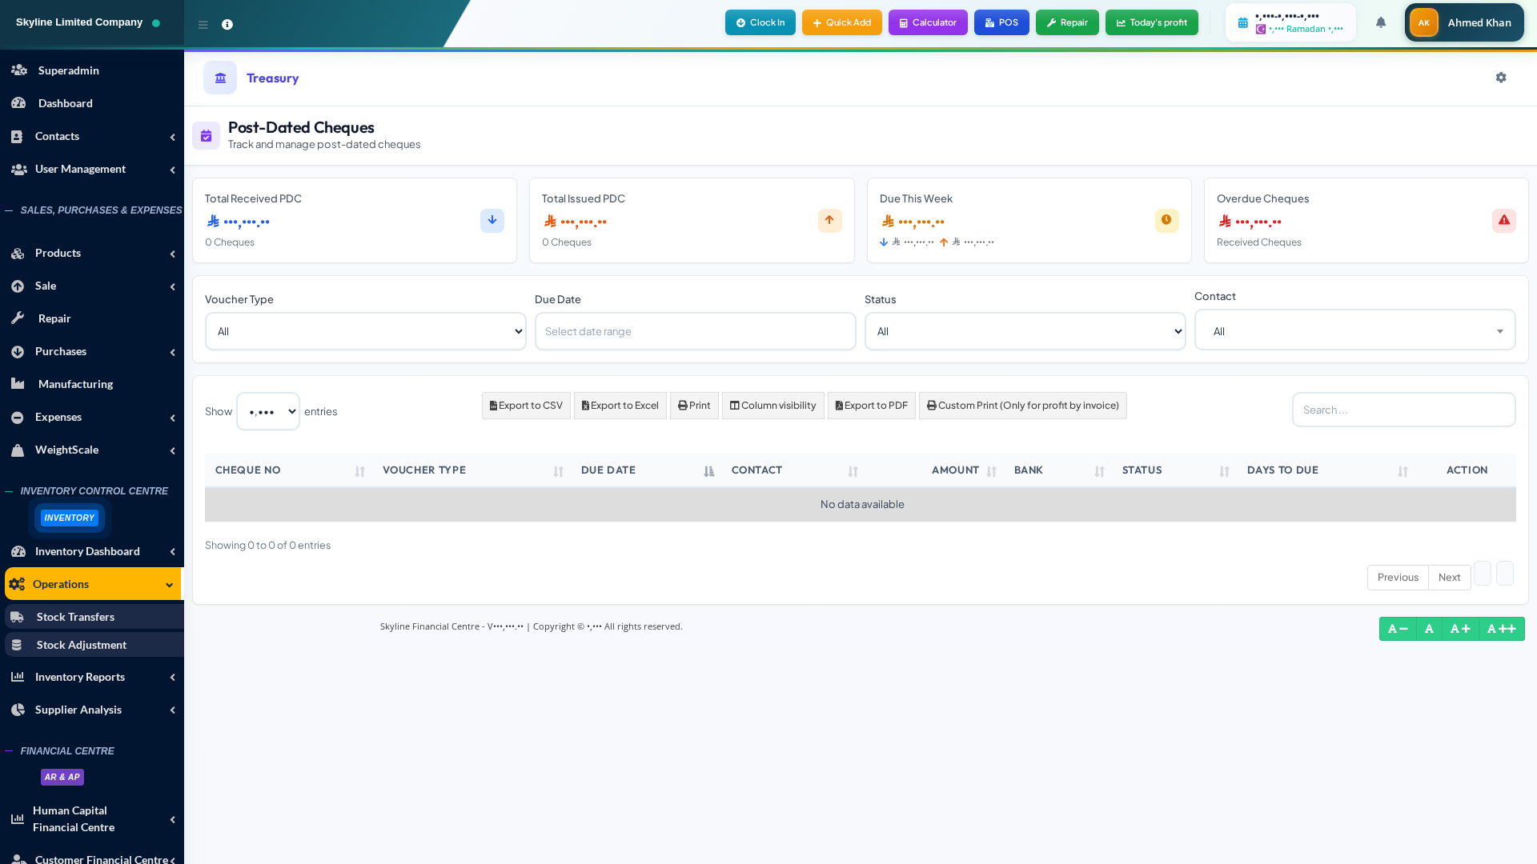Viewport: 1537px width, 864px height.
Task: Open Treasury settings gear
Action: click(1501, 78)
